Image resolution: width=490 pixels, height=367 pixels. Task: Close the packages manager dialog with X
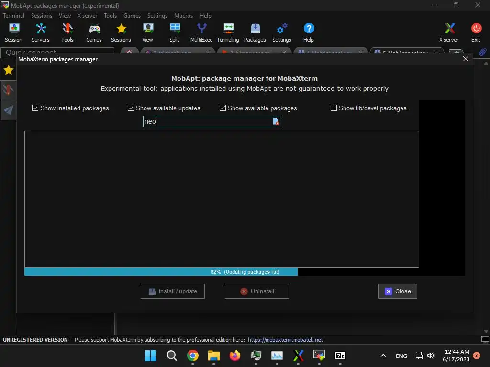[x=465, y=59]
